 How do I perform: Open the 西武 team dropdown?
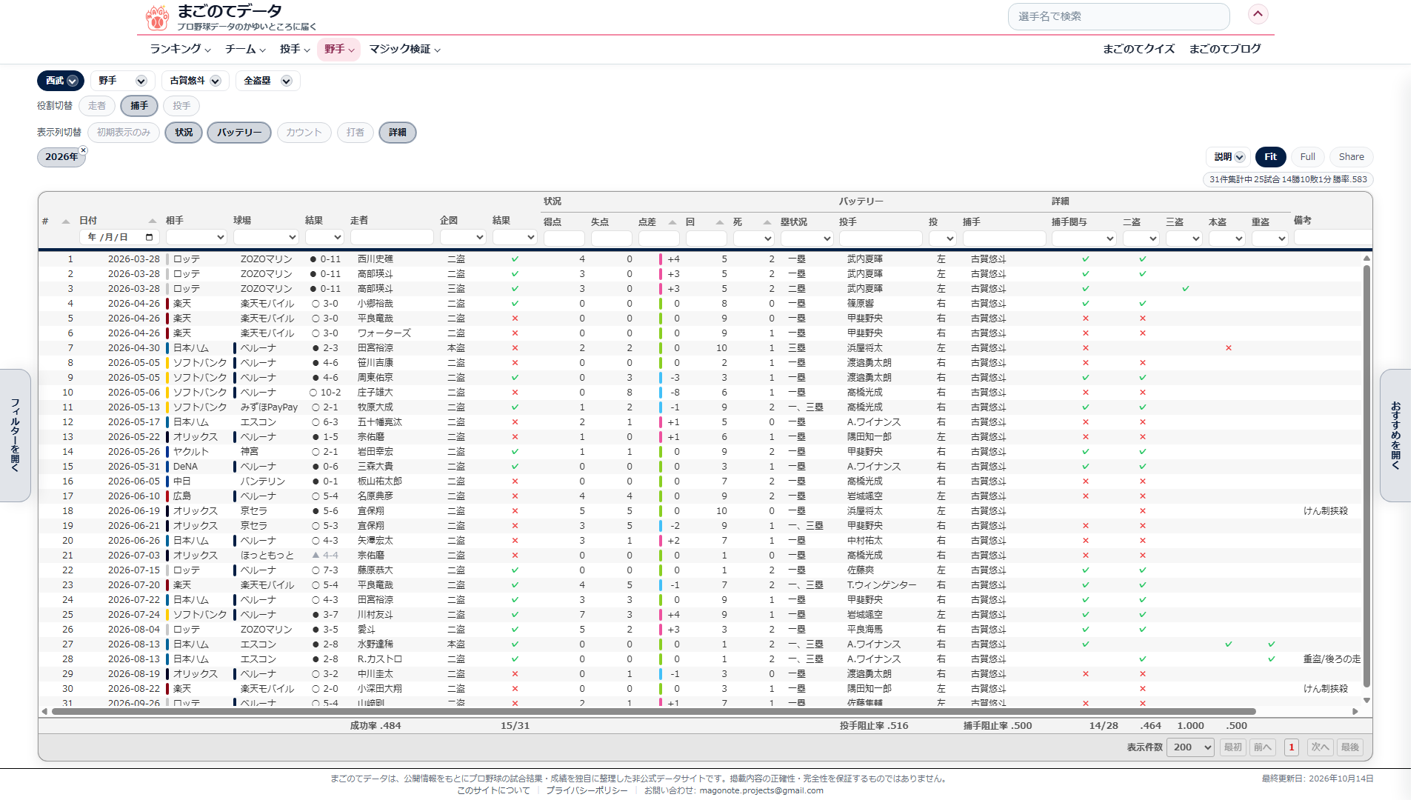pyautogui.click(x=60, y=81)
